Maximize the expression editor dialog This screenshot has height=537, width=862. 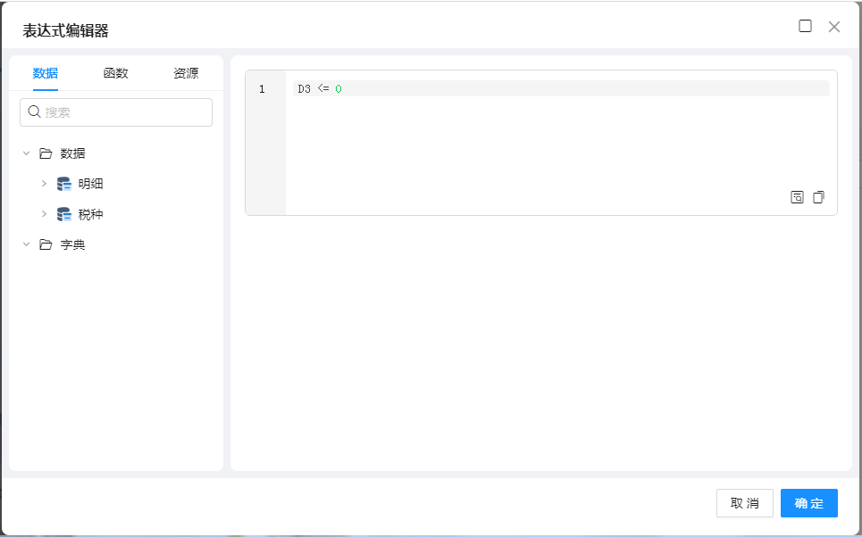click(x=805, y=26)
